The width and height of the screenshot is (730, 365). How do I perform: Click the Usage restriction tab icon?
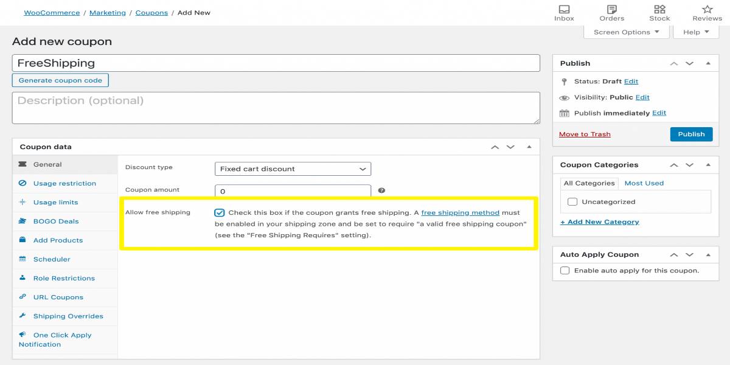23,183
